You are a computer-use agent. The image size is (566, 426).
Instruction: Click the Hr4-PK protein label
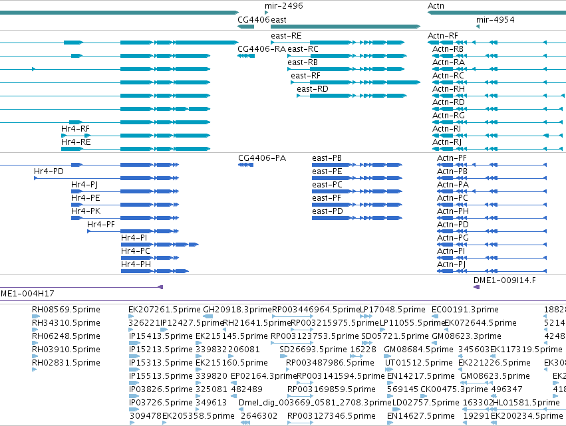pyautogui.click(x=86, y=212)
